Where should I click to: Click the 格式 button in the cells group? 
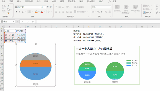tap(147, 13)
